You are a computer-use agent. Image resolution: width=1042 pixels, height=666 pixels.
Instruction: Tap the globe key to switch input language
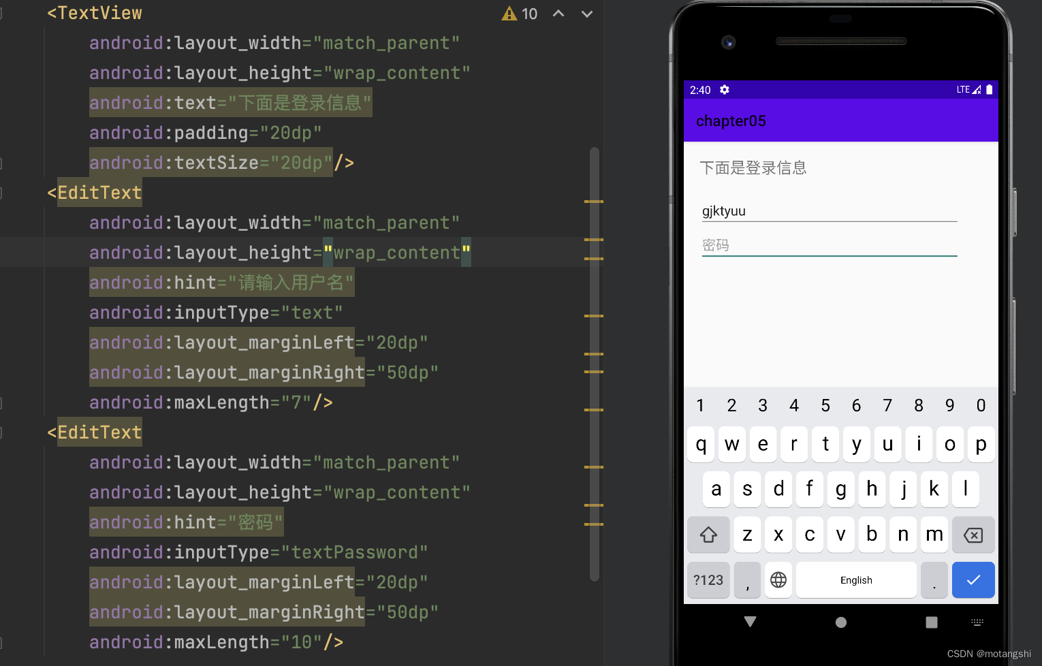778,580
